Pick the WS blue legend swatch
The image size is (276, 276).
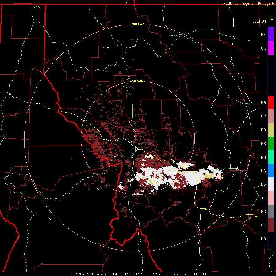(x=271, y=171)
